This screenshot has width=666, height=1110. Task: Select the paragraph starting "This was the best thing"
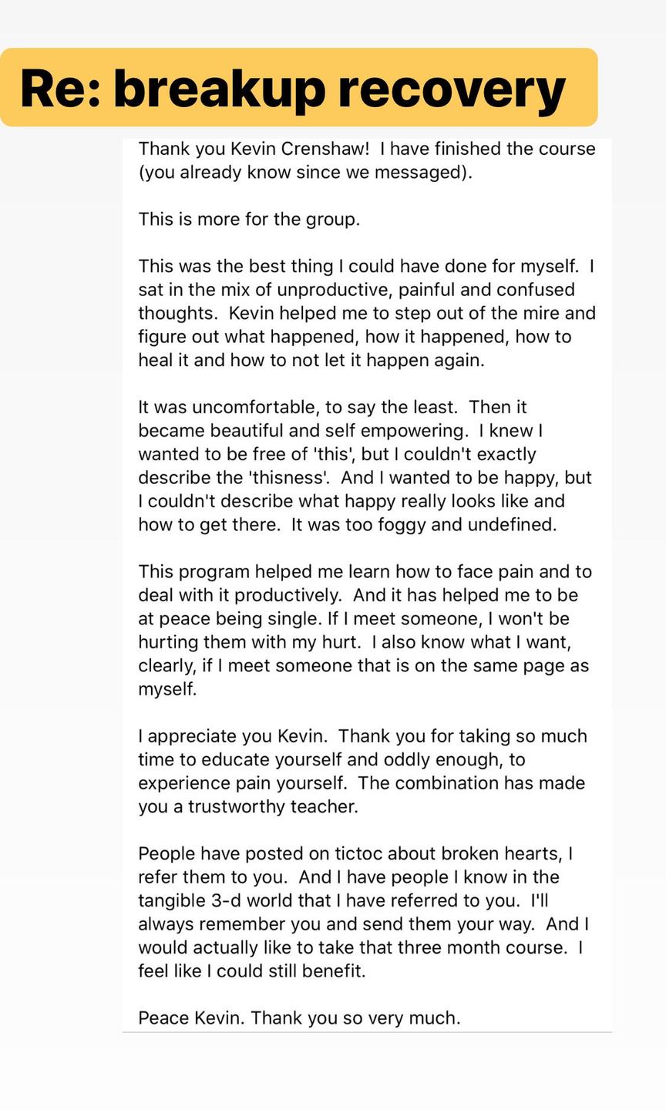(x=366, y=313)
